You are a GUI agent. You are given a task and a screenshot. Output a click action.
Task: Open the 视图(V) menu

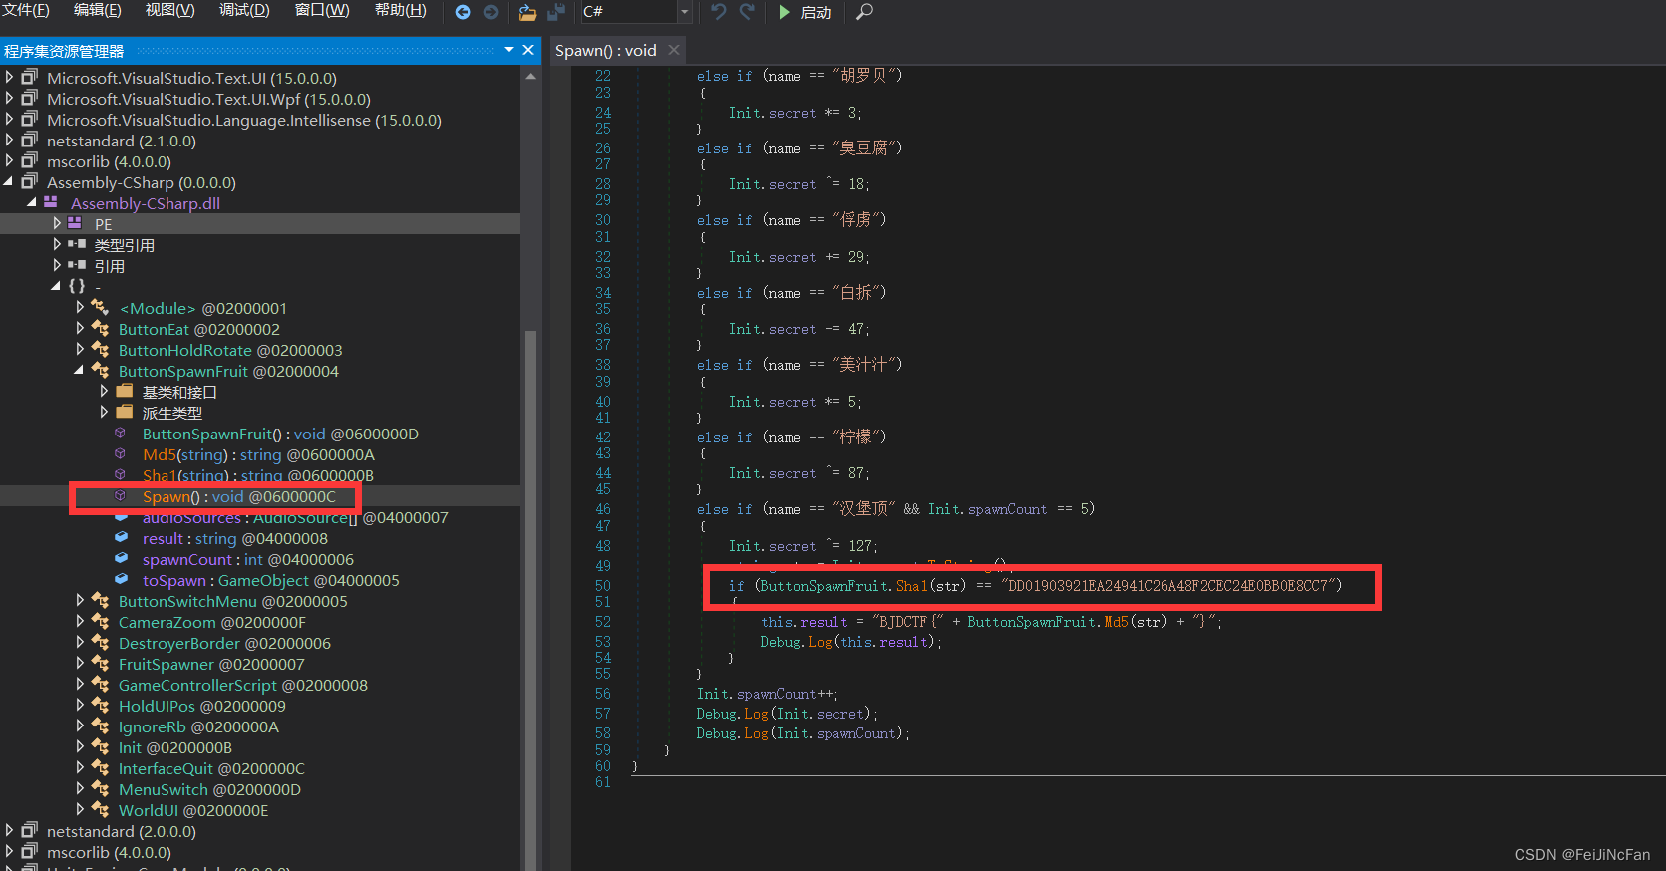[170, 10]
